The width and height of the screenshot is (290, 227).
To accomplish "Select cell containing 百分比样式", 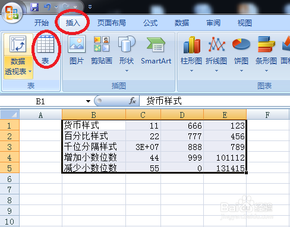I will pos(94,136).
